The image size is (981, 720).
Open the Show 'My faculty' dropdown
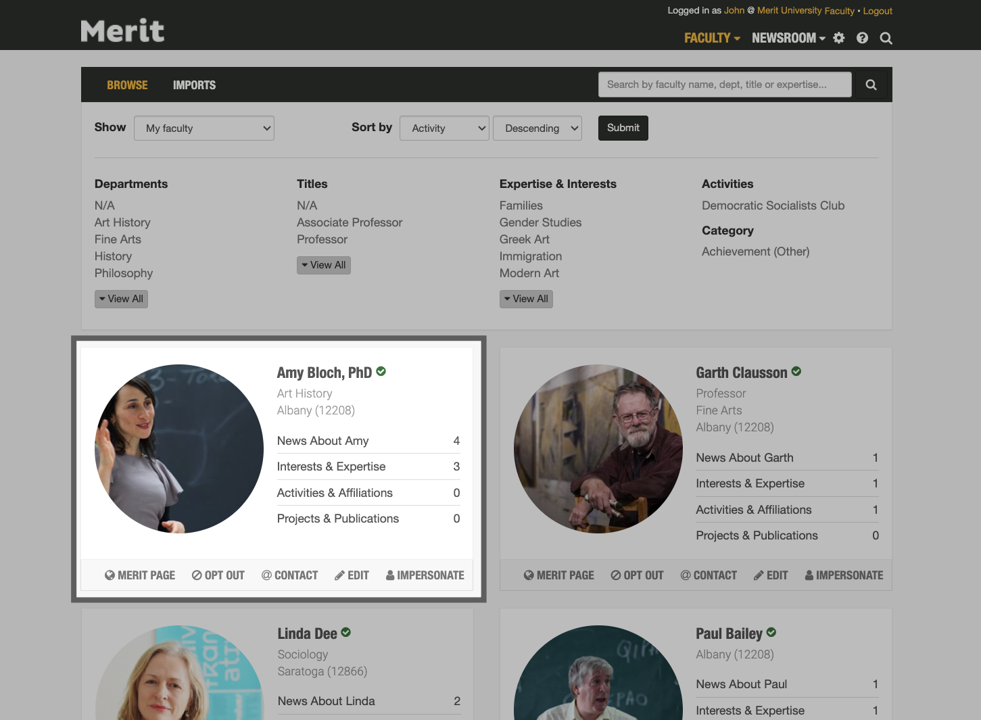pos(204,128)
